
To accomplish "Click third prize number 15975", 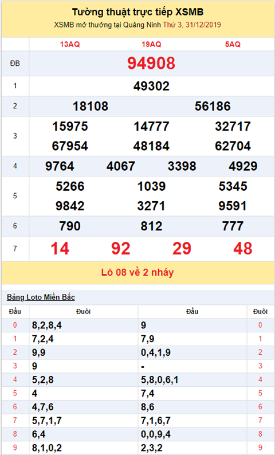I will pyautogui.click(x=70, y=127).
